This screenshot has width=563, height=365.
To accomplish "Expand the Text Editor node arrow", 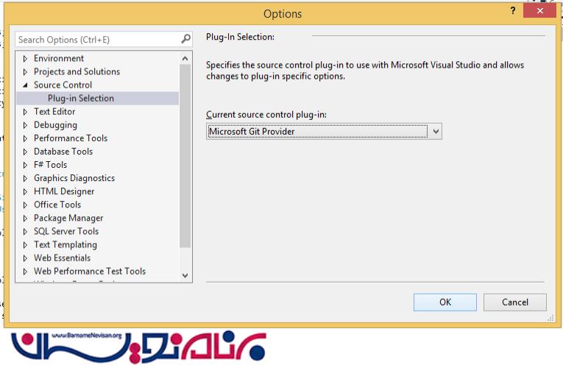I will [25, 112].
